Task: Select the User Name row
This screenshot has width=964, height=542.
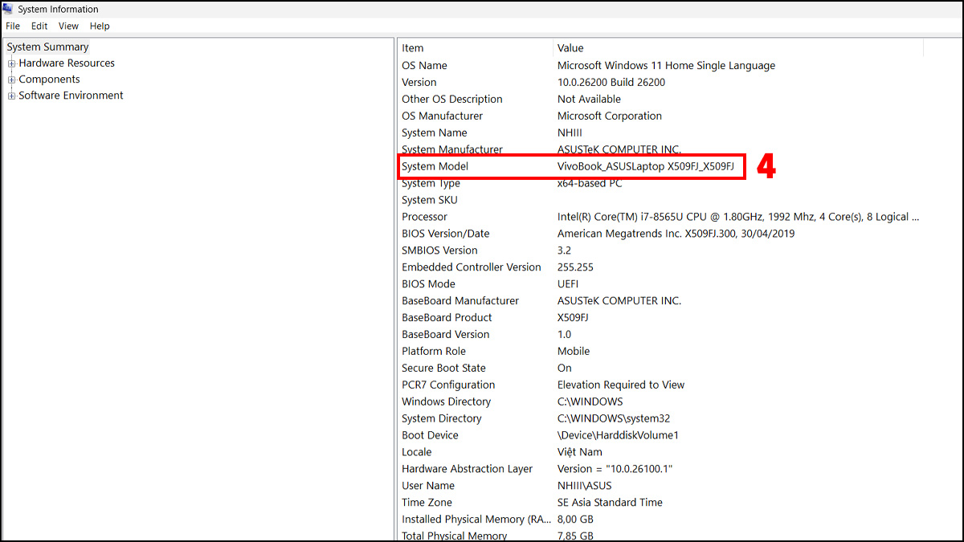Action: [x=660, y=487]
